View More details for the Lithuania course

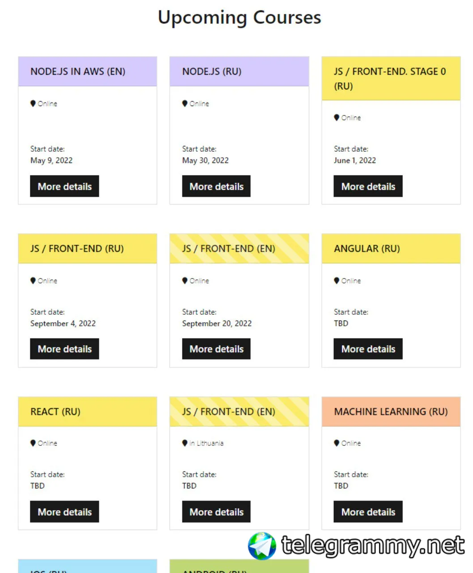tap(216, 512)
